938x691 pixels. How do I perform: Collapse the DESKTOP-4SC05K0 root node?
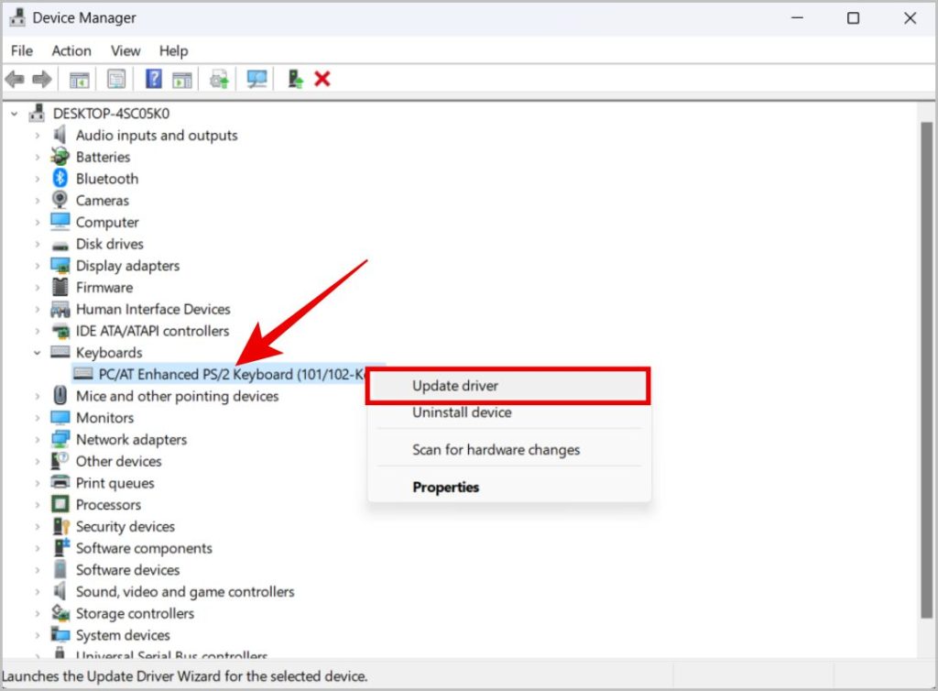click(x=15, y=113)
